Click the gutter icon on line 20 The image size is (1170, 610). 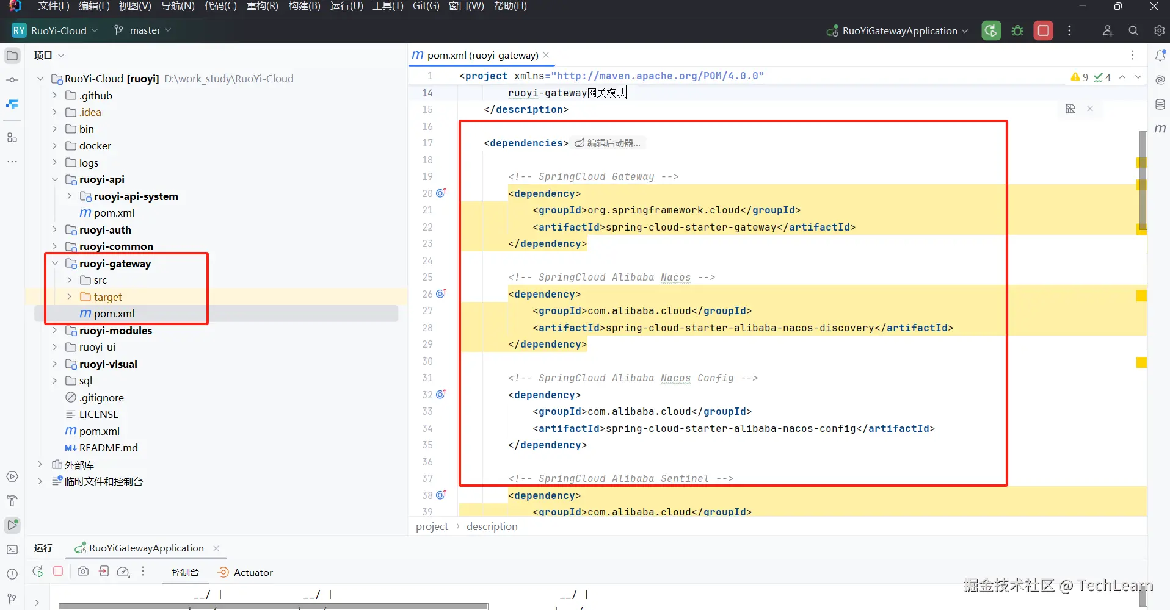coord(441,193)
